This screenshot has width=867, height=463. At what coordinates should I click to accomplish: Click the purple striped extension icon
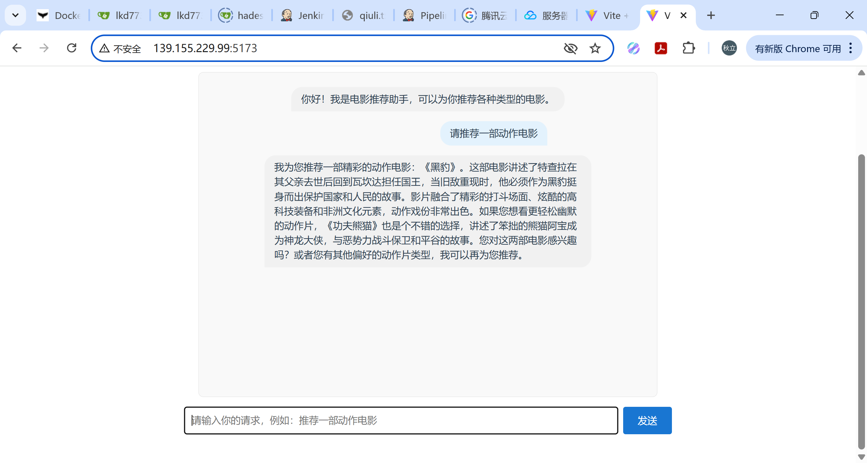633,48
